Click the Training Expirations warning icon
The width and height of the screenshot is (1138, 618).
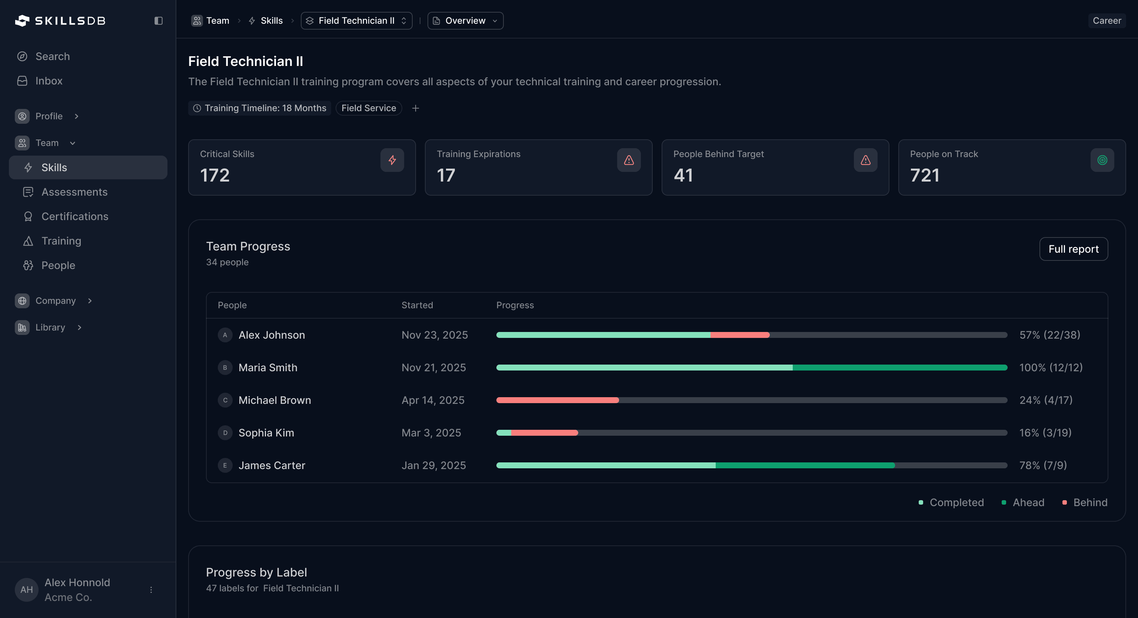click(x=629, y=160)
